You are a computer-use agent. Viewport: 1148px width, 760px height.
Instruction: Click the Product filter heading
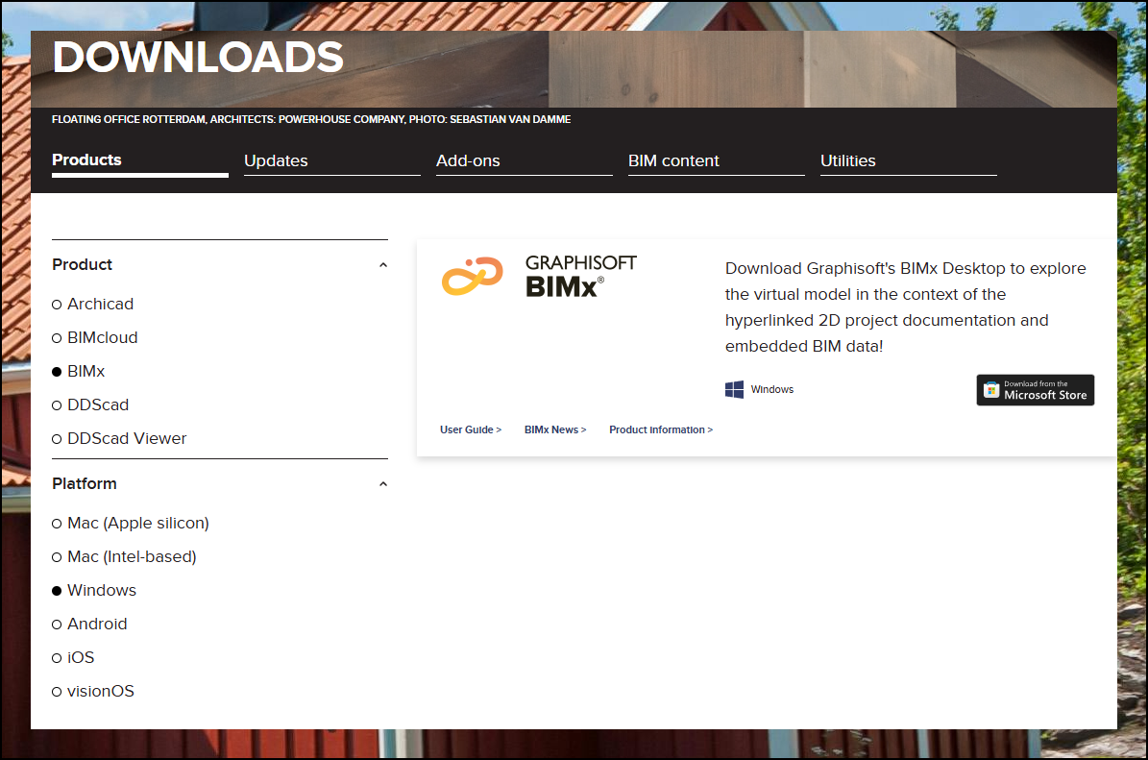(x=82, y=265)
